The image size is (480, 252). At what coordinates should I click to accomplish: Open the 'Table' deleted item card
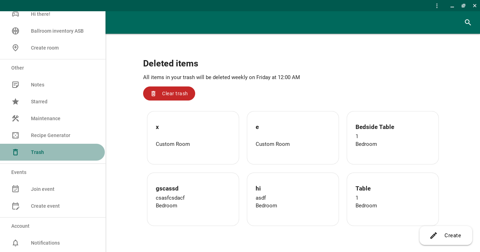[x=392, y=199]
